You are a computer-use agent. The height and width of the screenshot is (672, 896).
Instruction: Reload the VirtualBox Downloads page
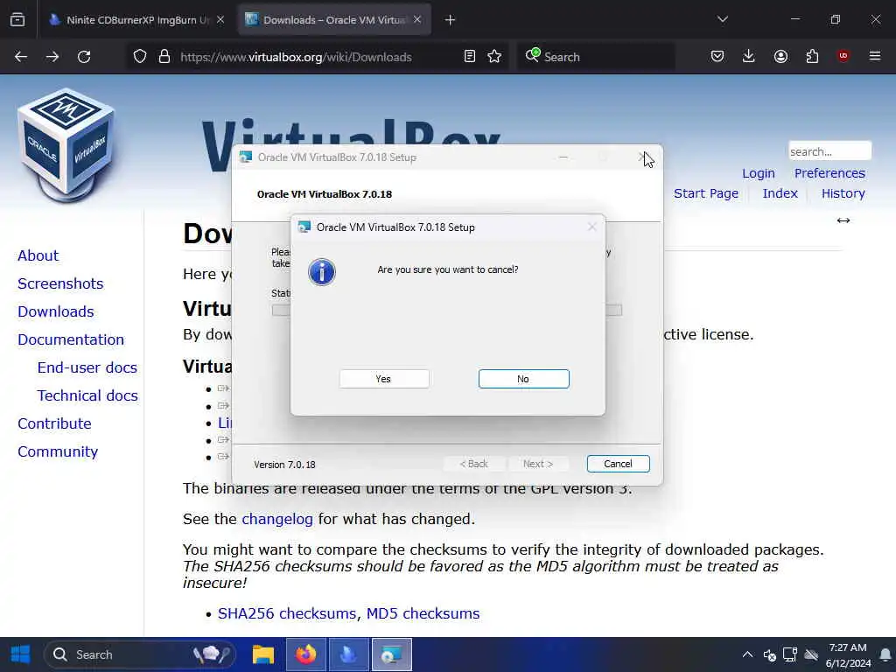[84, 57]
